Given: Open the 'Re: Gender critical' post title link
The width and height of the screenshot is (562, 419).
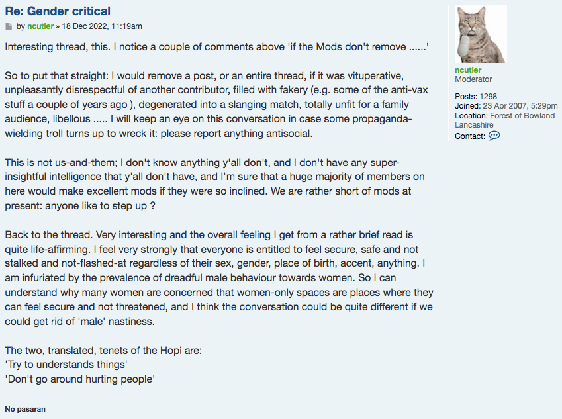Looking at the screenshot, I should pyautogui.click(x=58, y=11).
